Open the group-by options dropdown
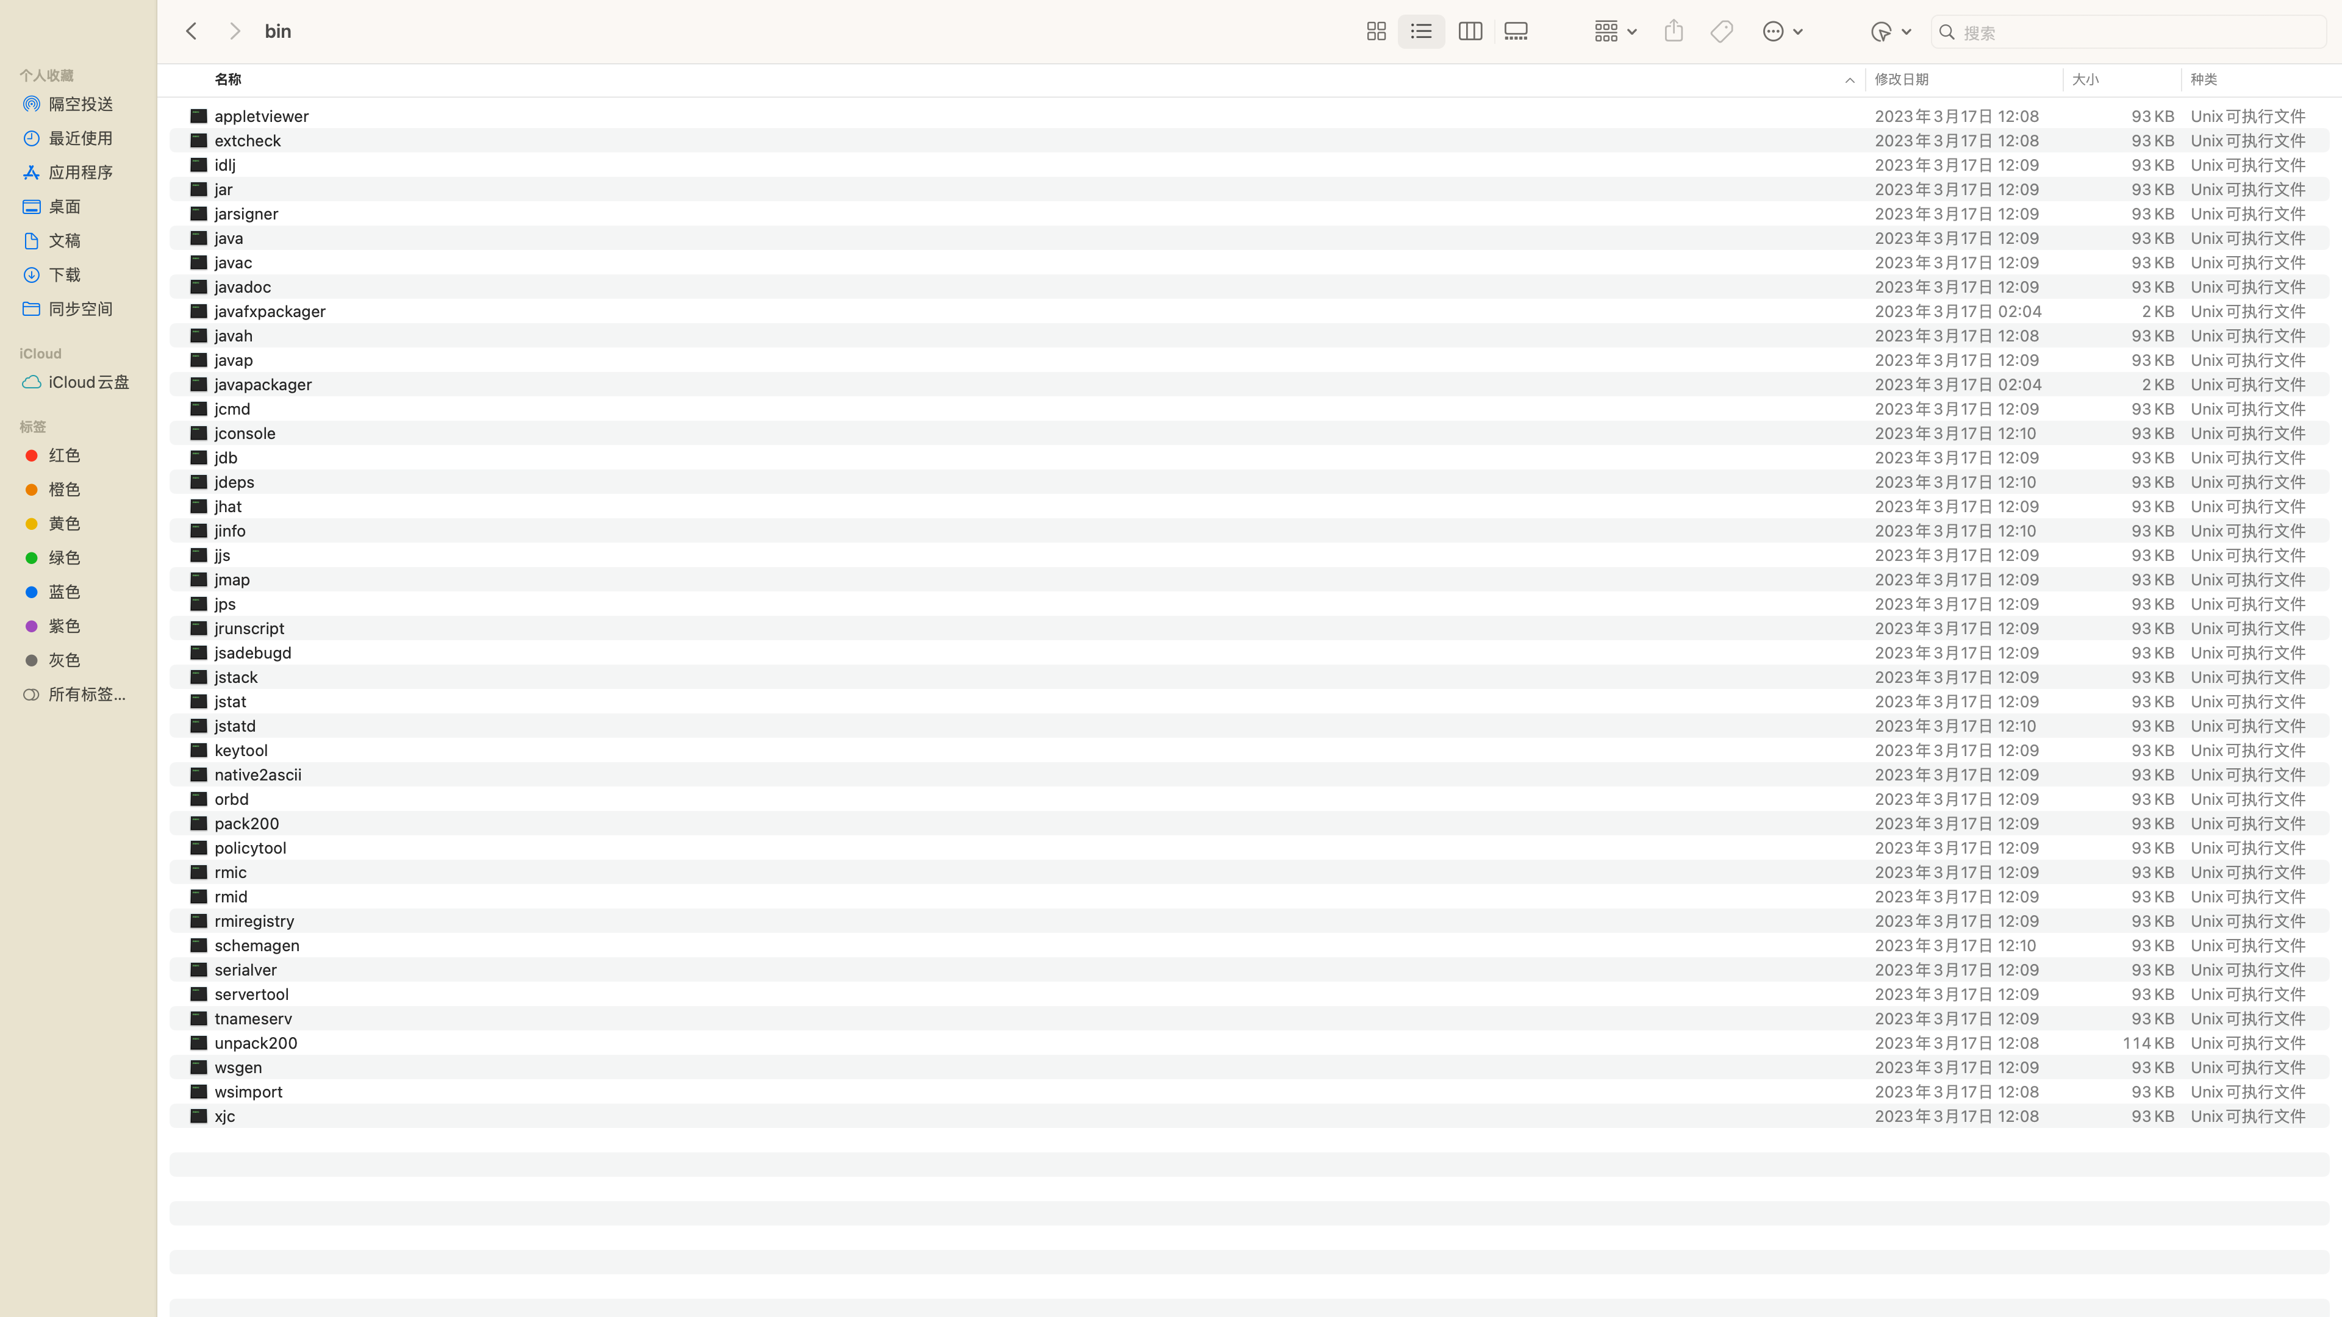 point(1616,32)
